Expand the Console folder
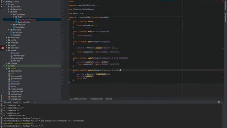This screenshot has height=128, width=227. coord(9,7)
